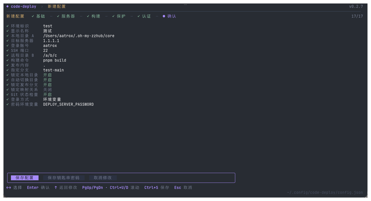Toggle the 锁定本地目录 value 开启
371x201 pixels.
tap(47, 75)
